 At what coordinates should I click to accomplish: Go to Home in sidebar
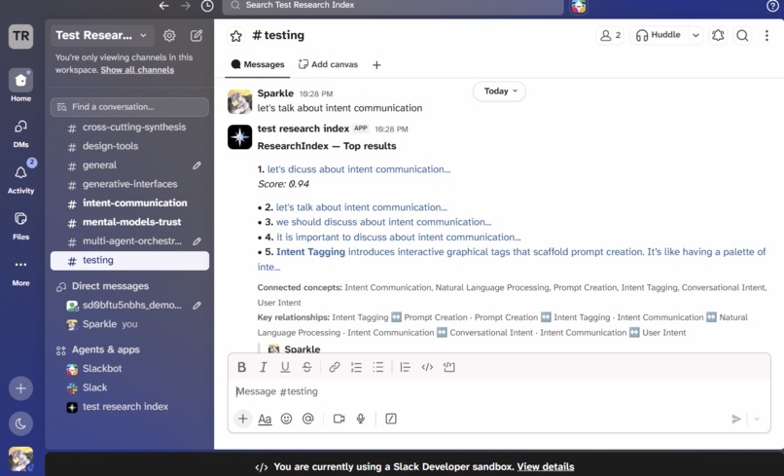point(21,85)
